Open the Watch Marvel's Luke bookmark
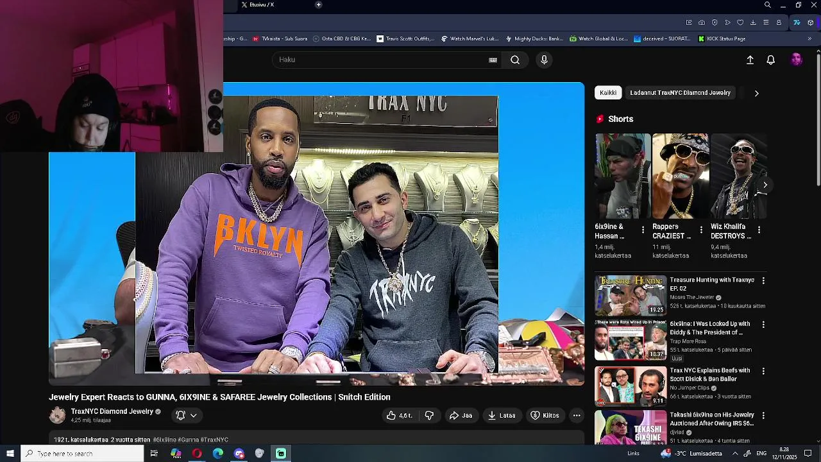821x462 pixels. [470, 38]
